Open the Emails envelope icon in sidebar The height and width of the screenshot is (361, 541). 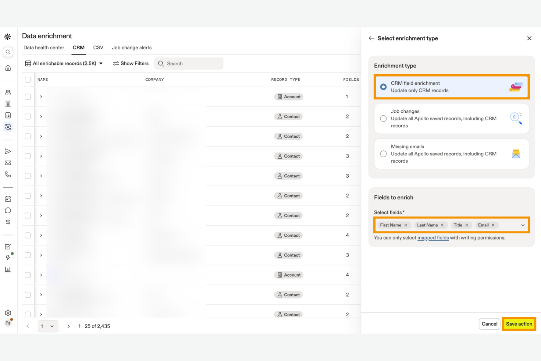(x=8, y=163)
